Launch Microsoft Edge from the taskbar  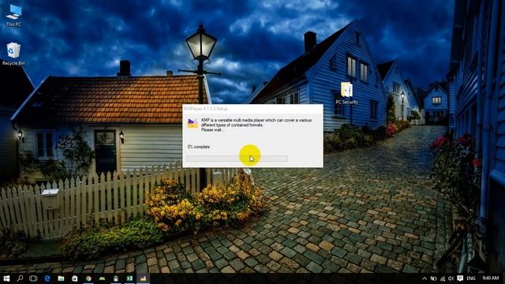47,278
